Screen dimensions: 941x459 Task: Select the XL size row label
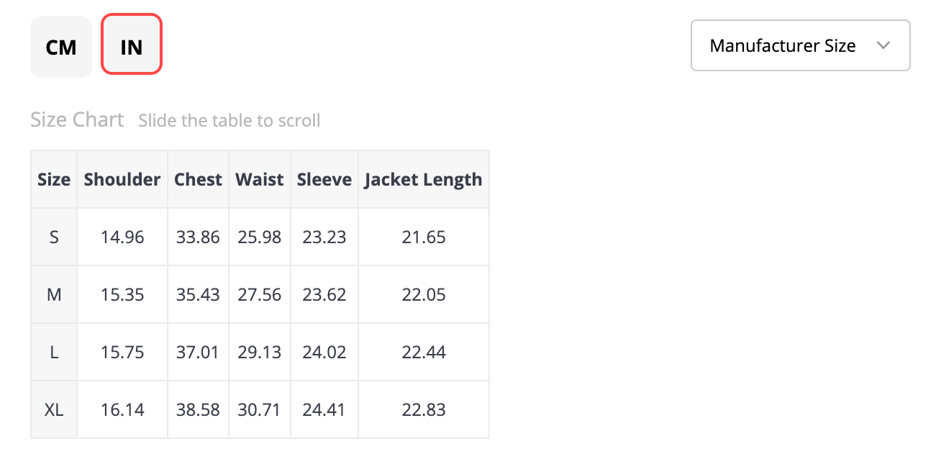(x=54, y=409)
